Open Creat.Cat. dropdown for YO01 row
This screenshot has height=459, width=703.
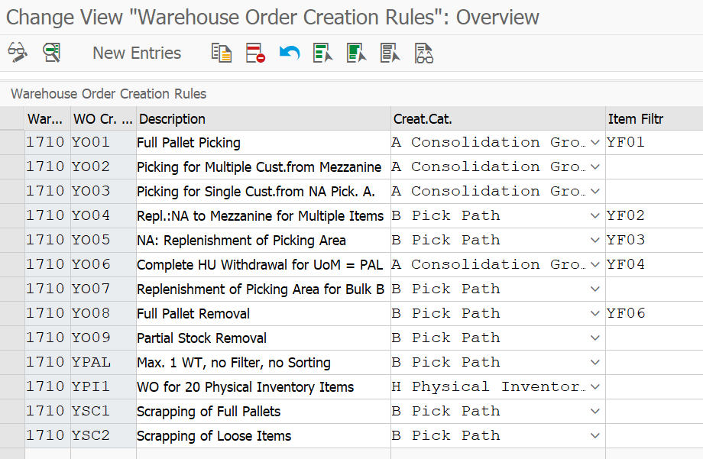pyautogui.click(x=595, y=143)
